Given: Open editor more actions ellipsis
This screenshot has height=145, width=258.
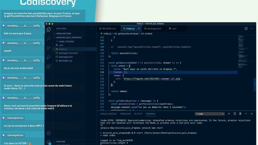Looking at the screenshot, I should click(252, 29).
